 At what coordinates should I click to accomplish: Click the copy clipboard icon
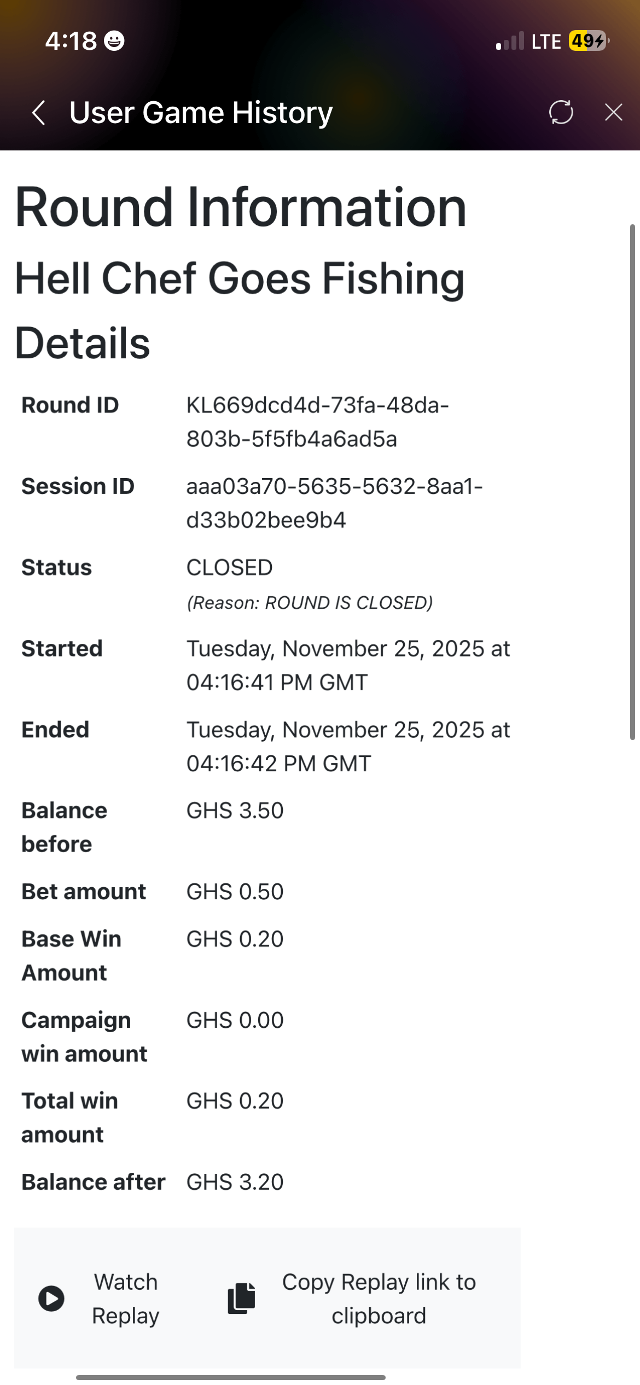[x=241, y=1298]
